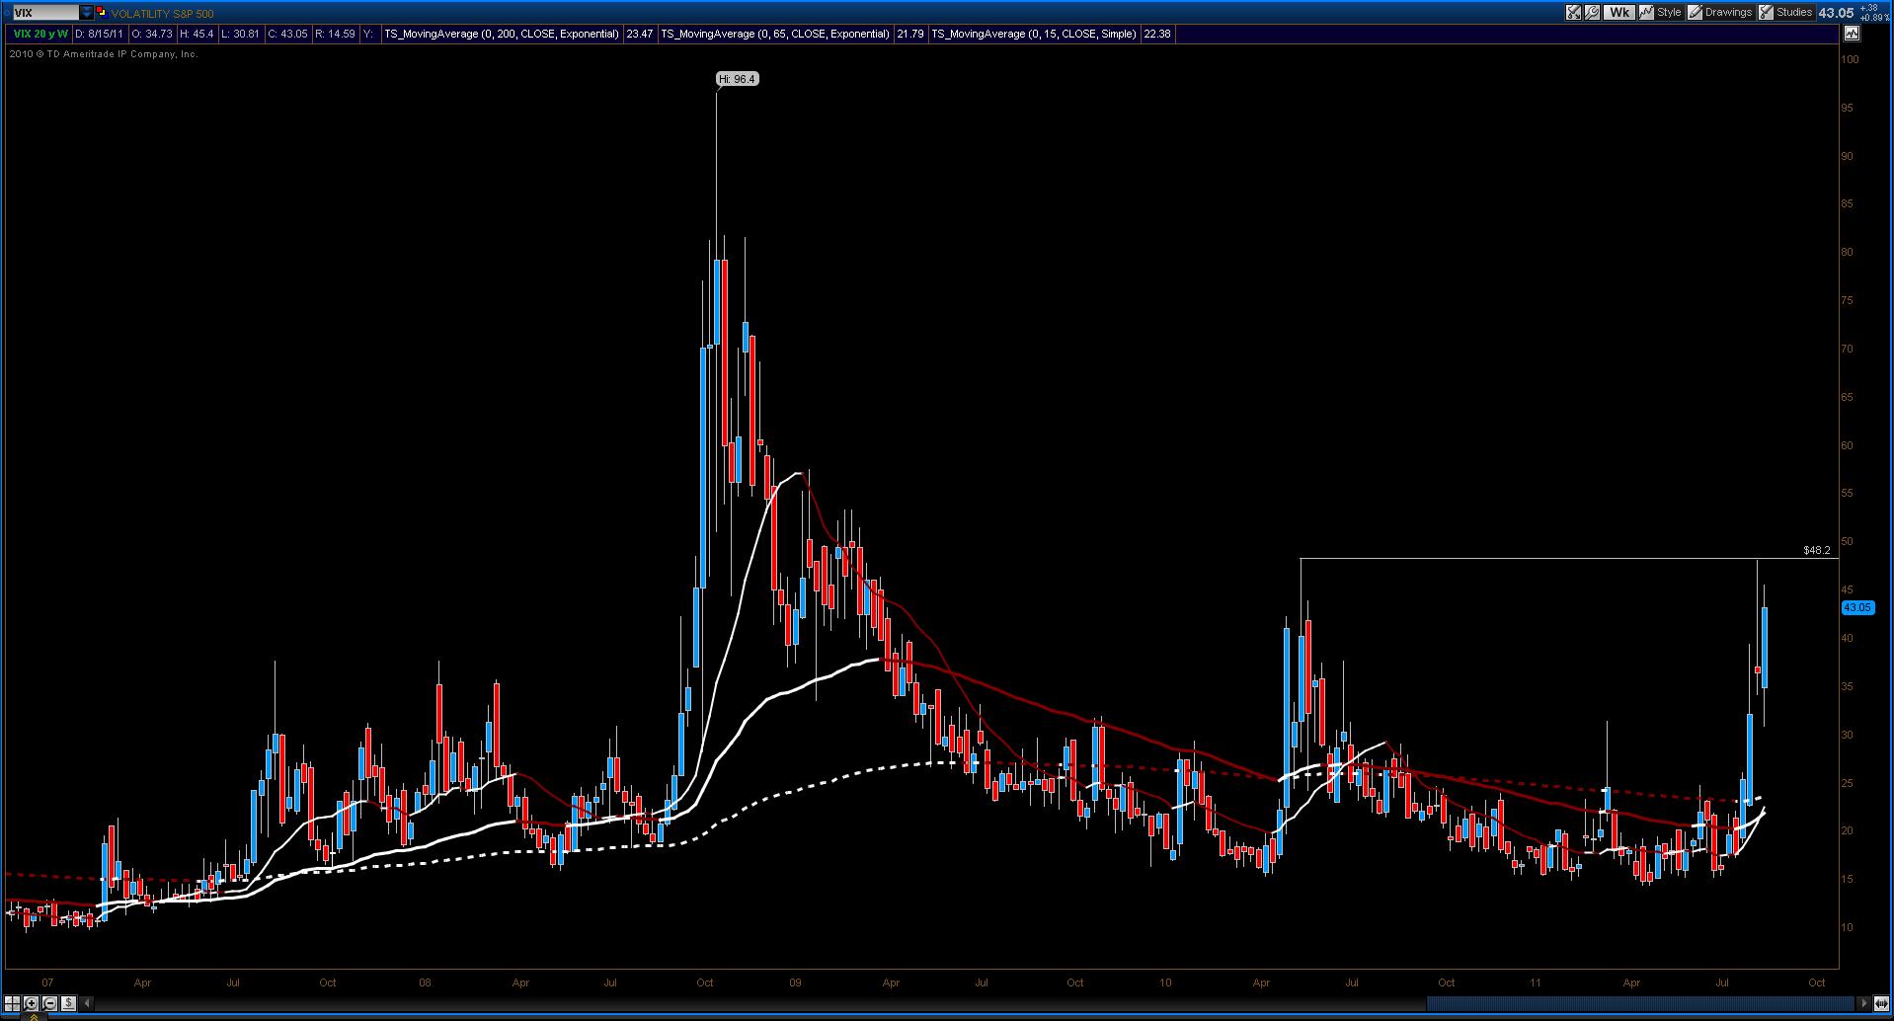Click the '08' year label on time axis
Viewport: 1894px width, 1021px height.
[425, 982]
